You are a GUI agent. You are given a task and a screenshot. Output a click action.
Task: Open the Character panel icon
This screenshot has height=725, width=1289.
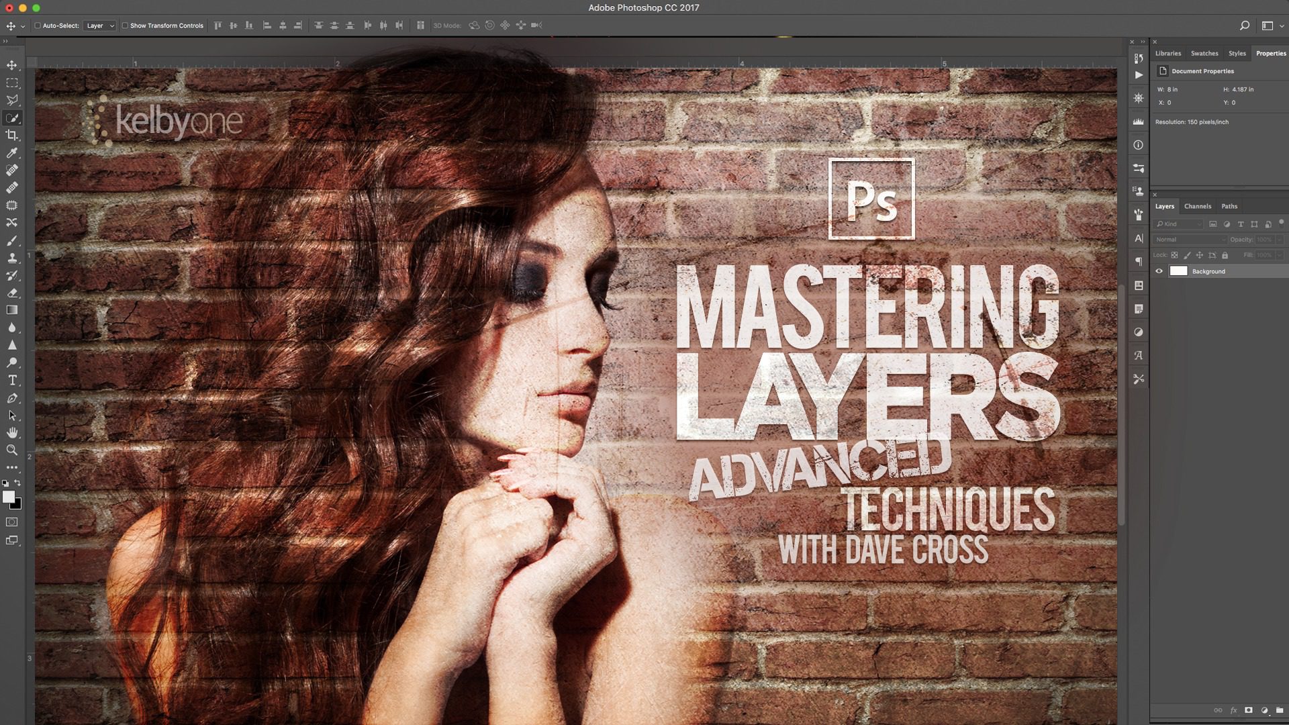(x=1139, y=238)
